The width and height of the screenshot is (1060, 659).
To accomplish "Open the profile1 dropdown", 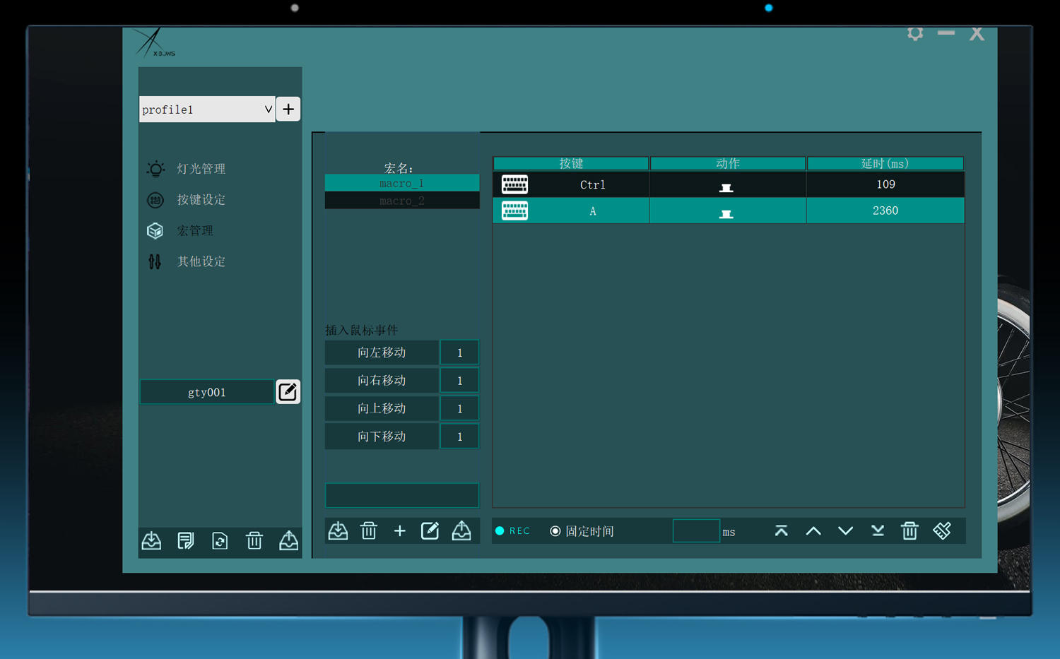I will click(207, 109).
